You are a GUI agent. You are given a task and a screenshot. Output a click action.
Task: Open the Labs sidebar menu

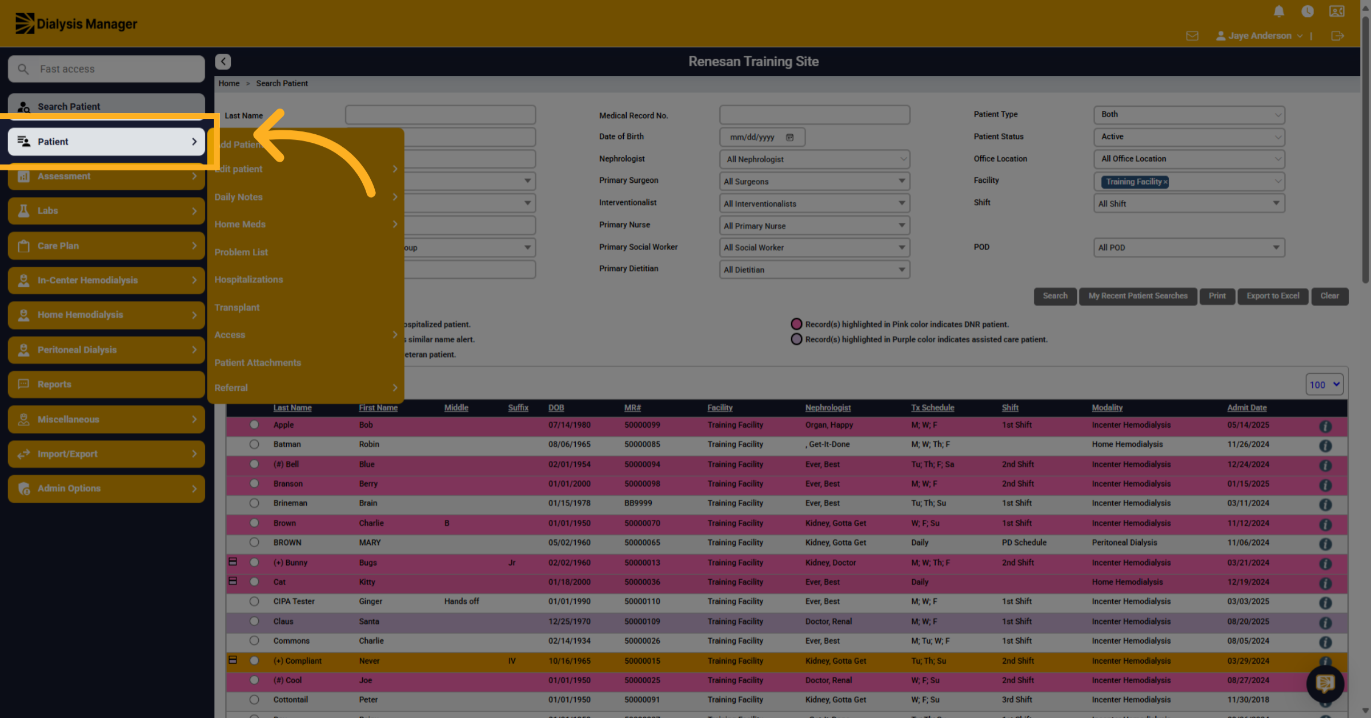[x=106, y=211]
